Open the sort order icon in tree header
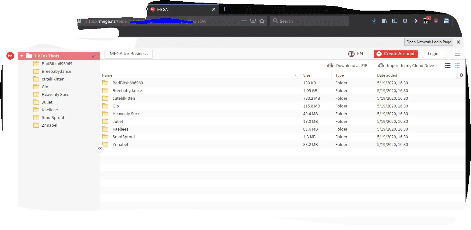471x230 pixels. point(94,55)
